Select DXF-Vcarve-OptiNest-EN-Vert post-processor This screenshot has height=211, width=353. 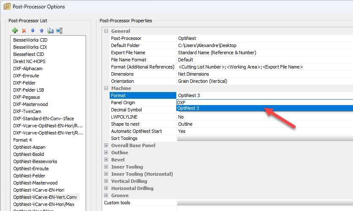click(x=48, y=133)
